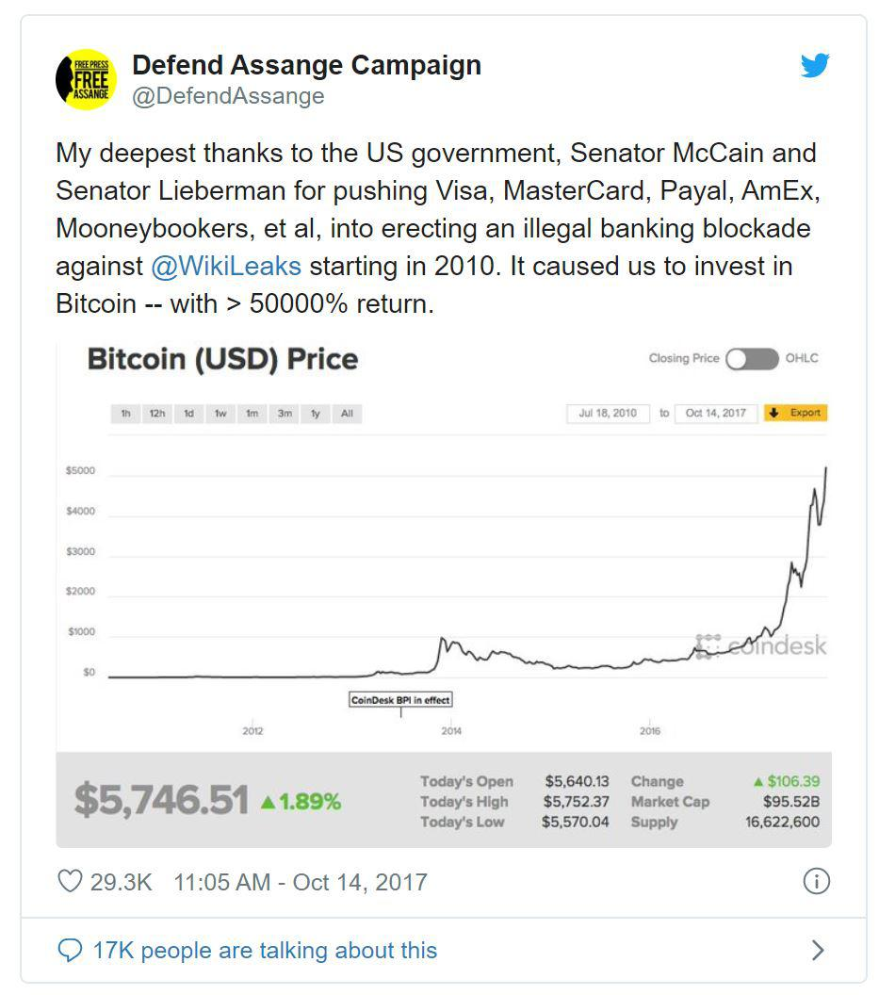
Task: Click the download arrow on Export
Action: click(773, 413)
